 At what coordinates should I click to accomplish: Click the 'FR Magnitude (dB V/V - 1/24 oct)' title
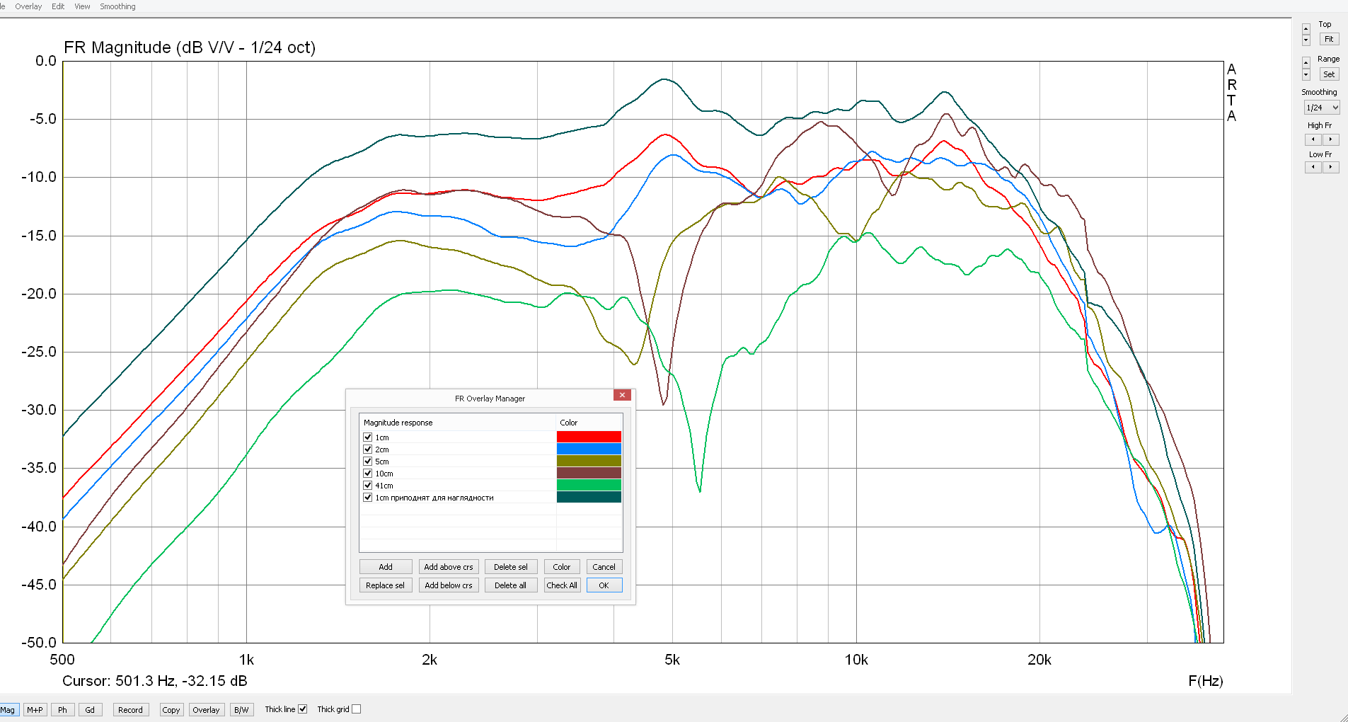click(x=190, y=47)
